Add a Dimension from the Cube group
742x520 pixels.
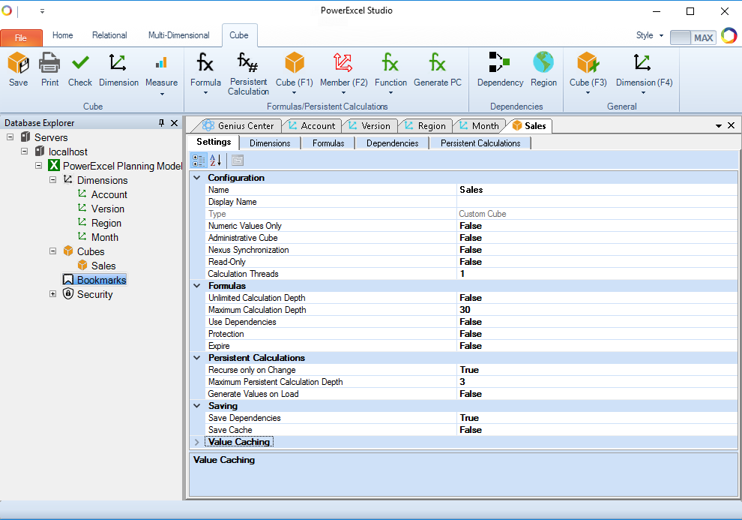(x=118, y=63)
